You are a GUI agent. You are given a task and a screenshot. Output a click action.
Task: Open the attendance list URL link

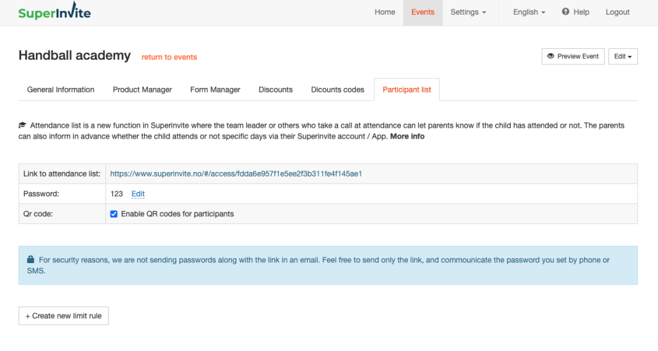coord(236,174)
